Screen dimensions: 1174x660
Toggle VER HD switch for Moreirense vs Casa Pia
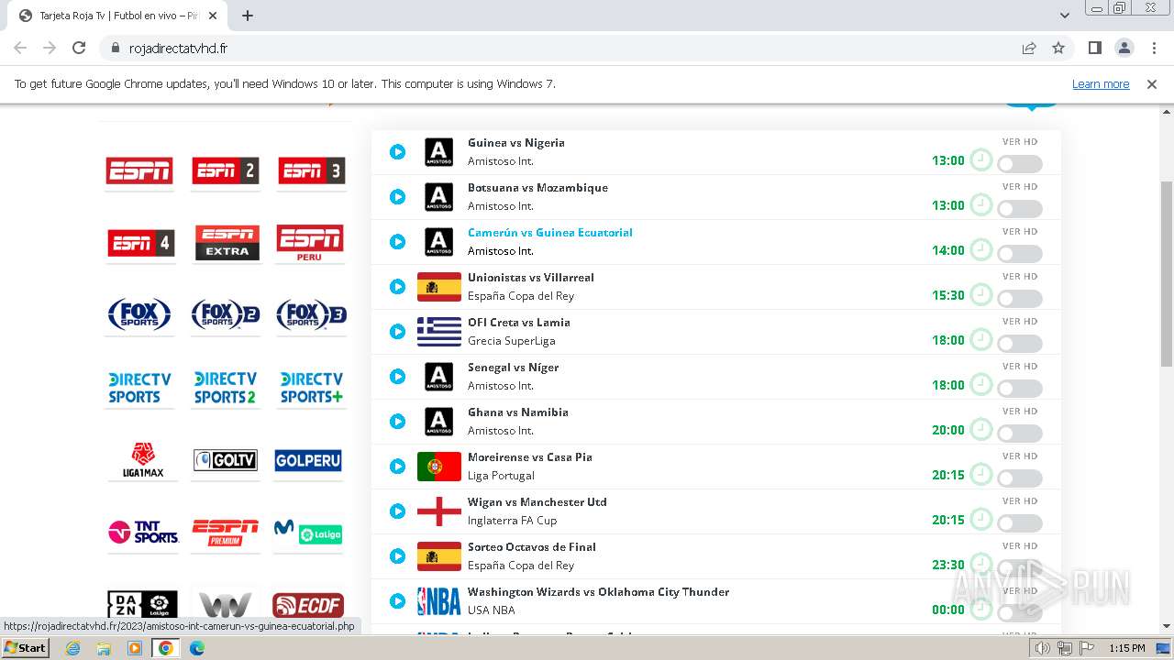(1020, 478)
